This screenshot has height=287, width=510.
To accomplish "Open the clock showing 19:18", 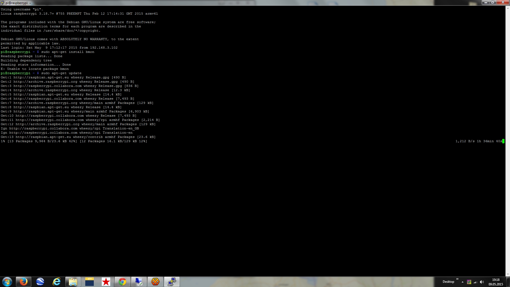I will click(x=496, y=282).
